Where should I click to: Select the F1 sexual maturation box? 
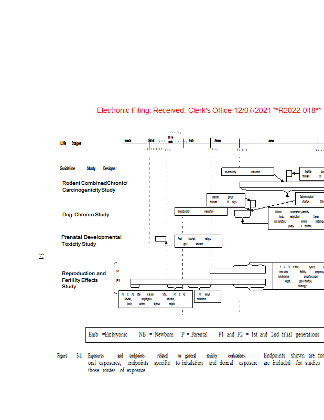pos(207,297)
